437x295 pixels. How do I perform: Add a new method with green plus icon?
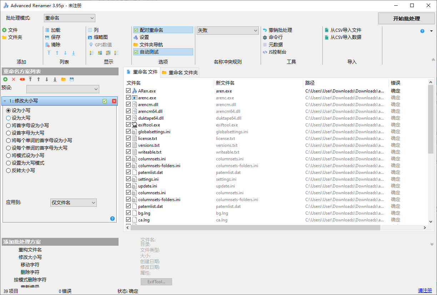5,79
